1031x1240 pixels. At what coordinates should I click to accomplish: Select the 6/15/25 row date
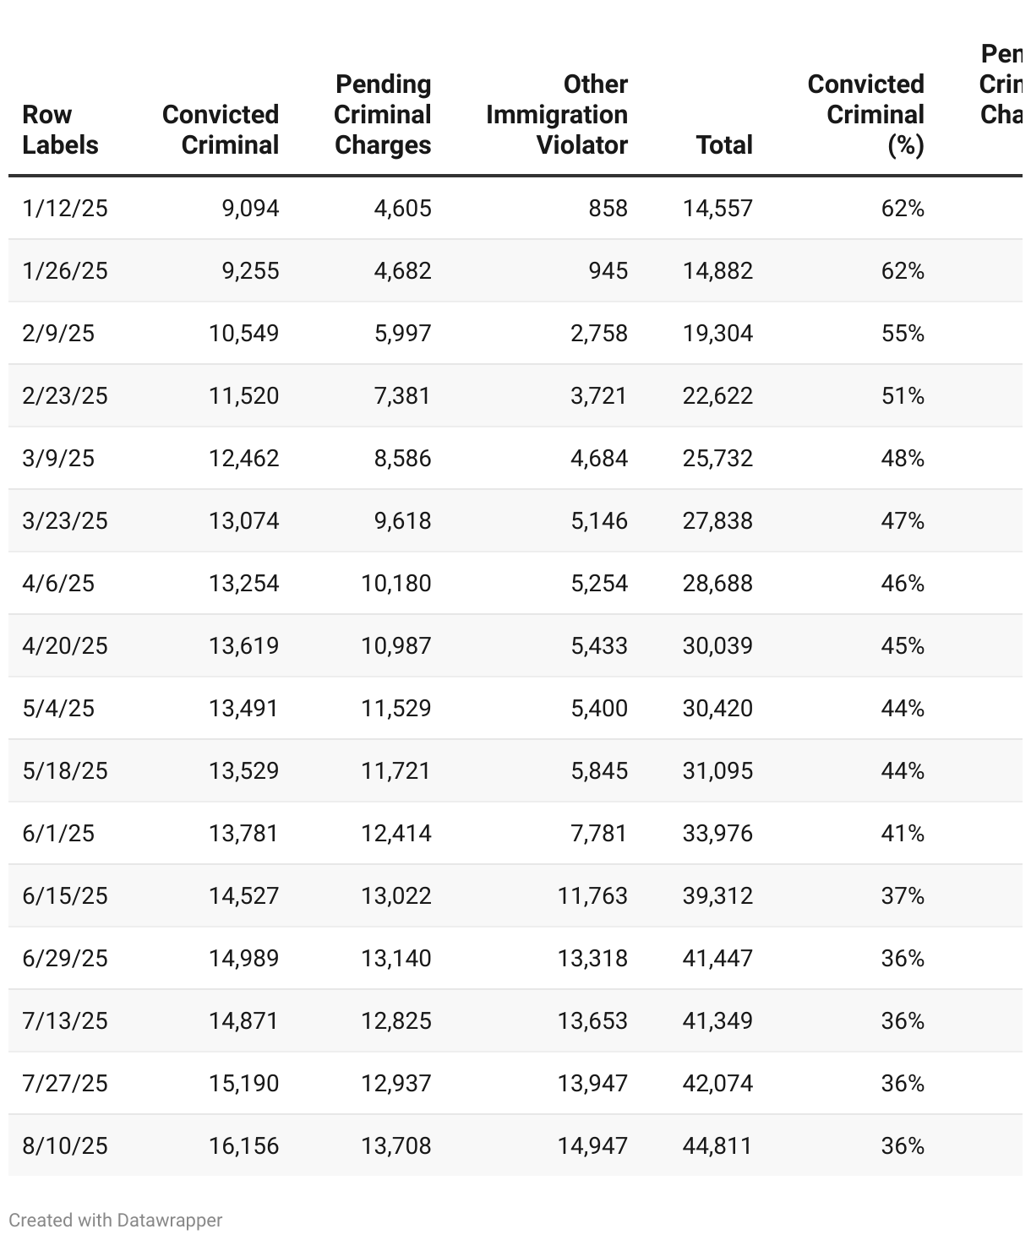[x=65, y=896]
